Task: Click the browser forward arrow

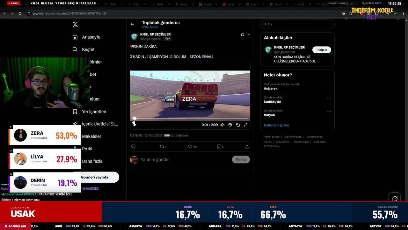Action: (x=12, y=13)
